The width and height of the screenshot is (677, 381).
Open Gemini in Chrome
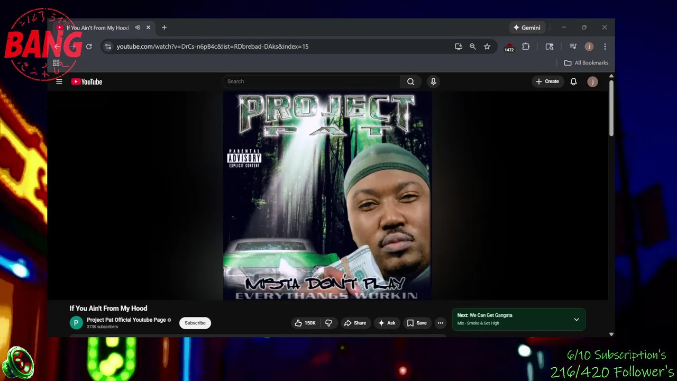pos(527,28)
